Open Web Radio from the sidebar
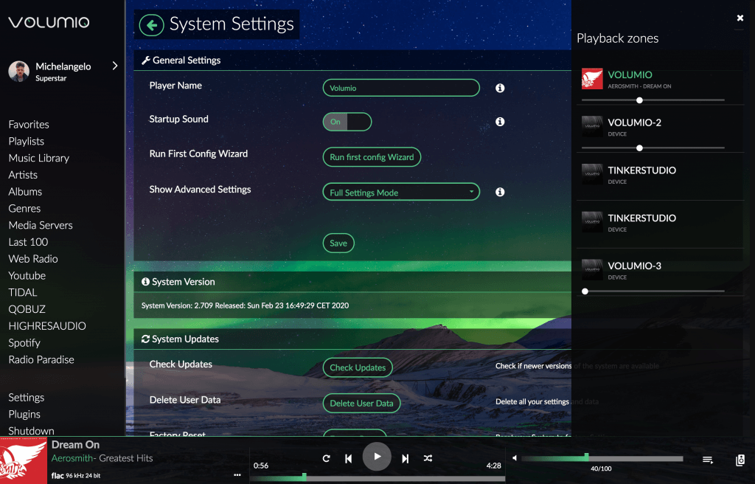This screenshot has width=755, height=484. pos(33,258)
